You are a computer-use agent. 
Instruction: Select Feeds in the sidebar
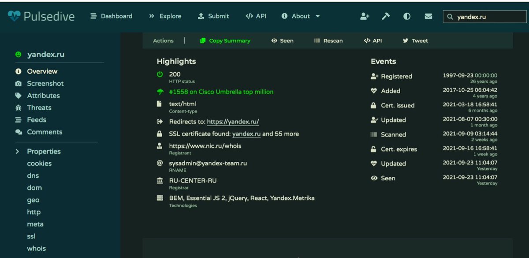(x=37, y=120)
